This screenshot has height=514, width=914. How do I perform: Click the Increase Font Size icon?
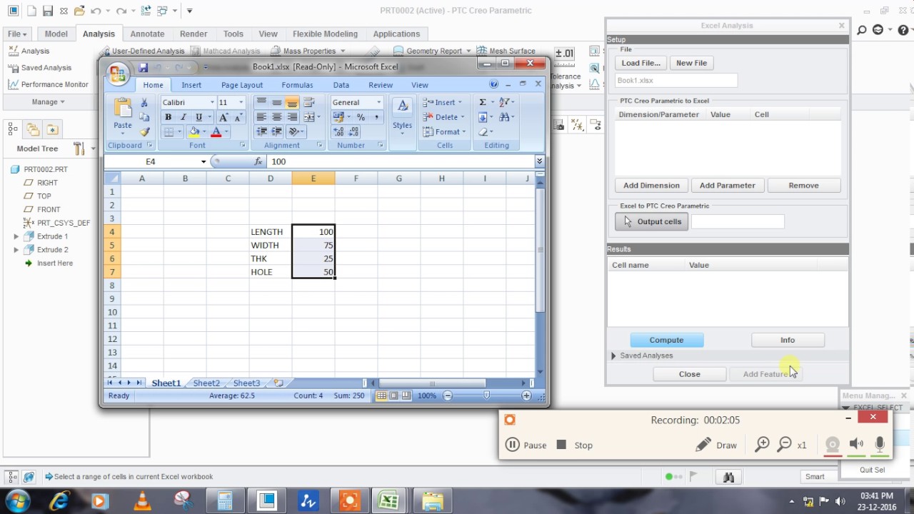[x=224, y=117]
